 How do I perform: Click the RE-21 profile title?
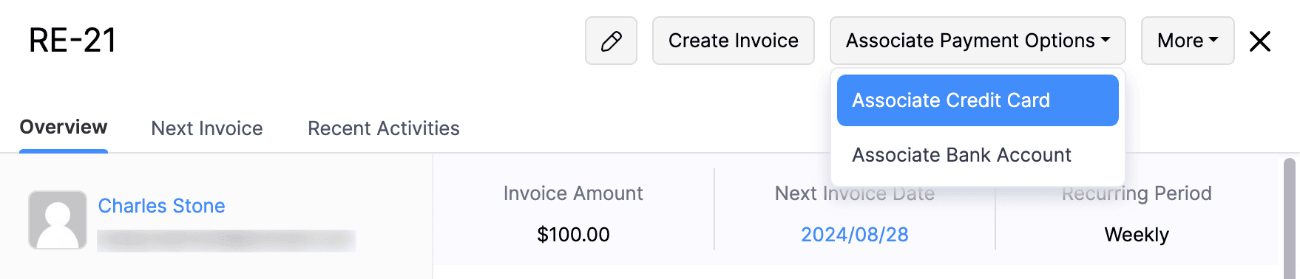[x=72, y=41]
